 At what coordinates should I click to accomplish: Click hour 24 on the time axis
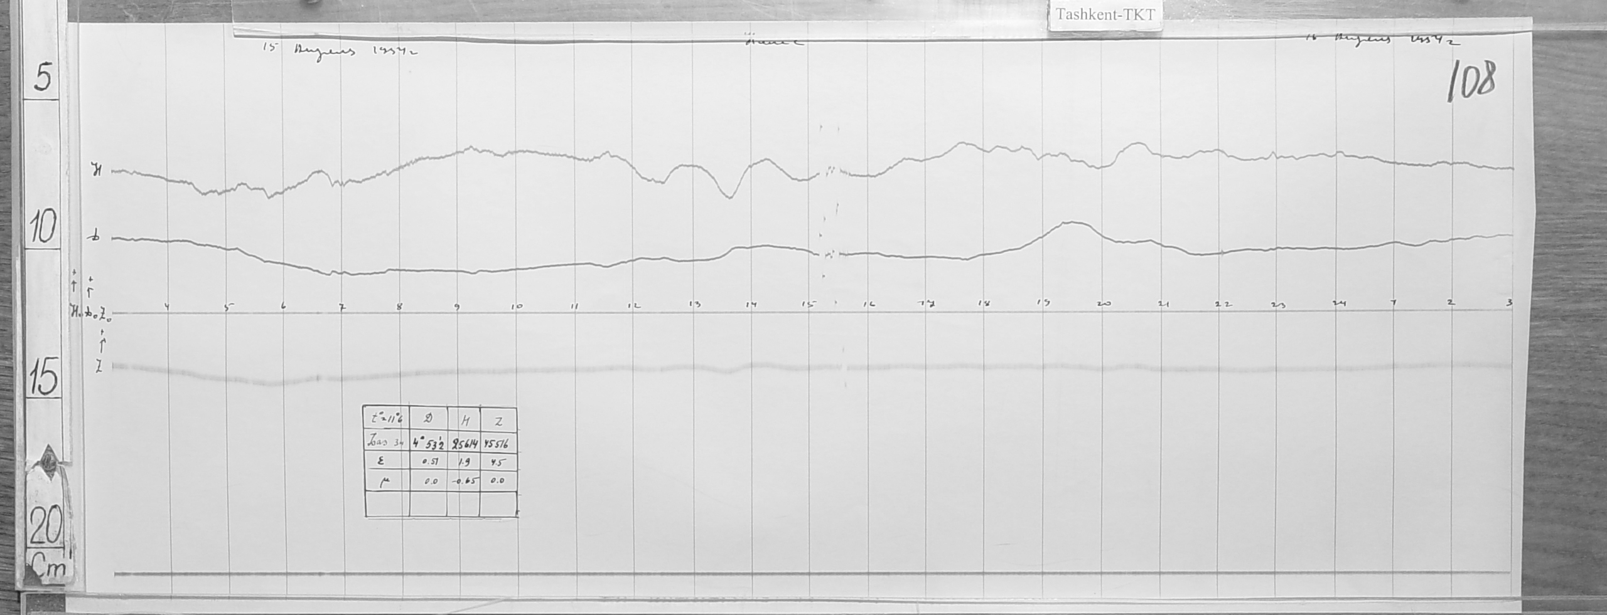click(x=1339, y=304)
